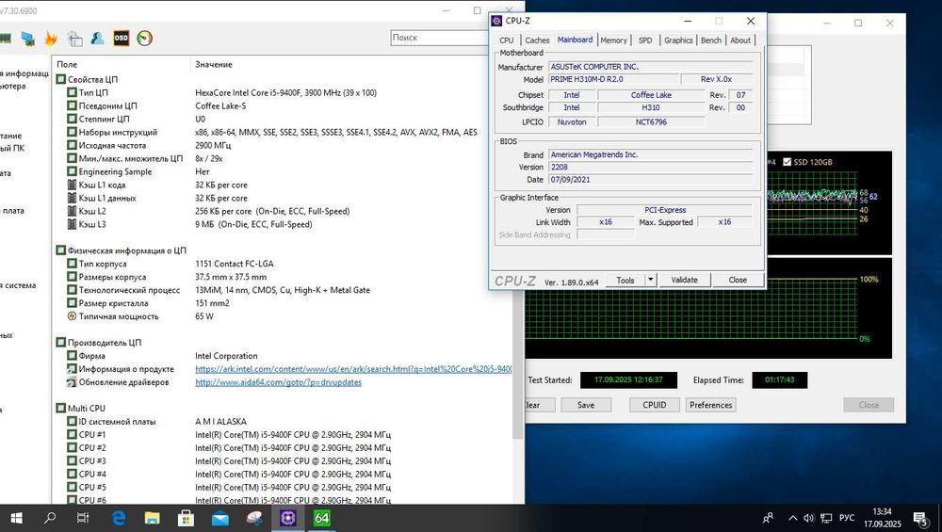Open File Explorer from the taskbar
This screenshot has height=532, width=942.
click(x=152, y=518)
